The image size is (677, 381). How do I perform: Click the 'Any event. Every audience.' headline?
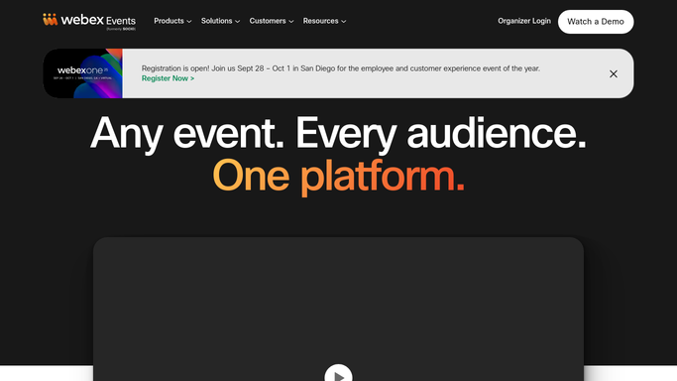(x=339, y=134)
